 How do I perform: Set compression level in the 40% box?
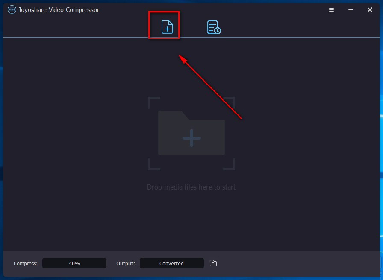[74, 263]
